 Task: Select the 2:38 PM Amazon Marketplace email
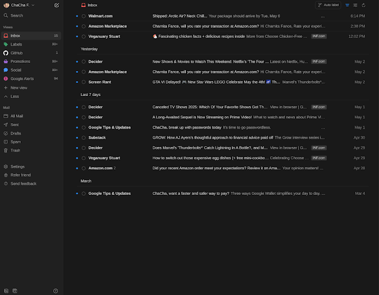pyautogui.click(x=83, y=26)
